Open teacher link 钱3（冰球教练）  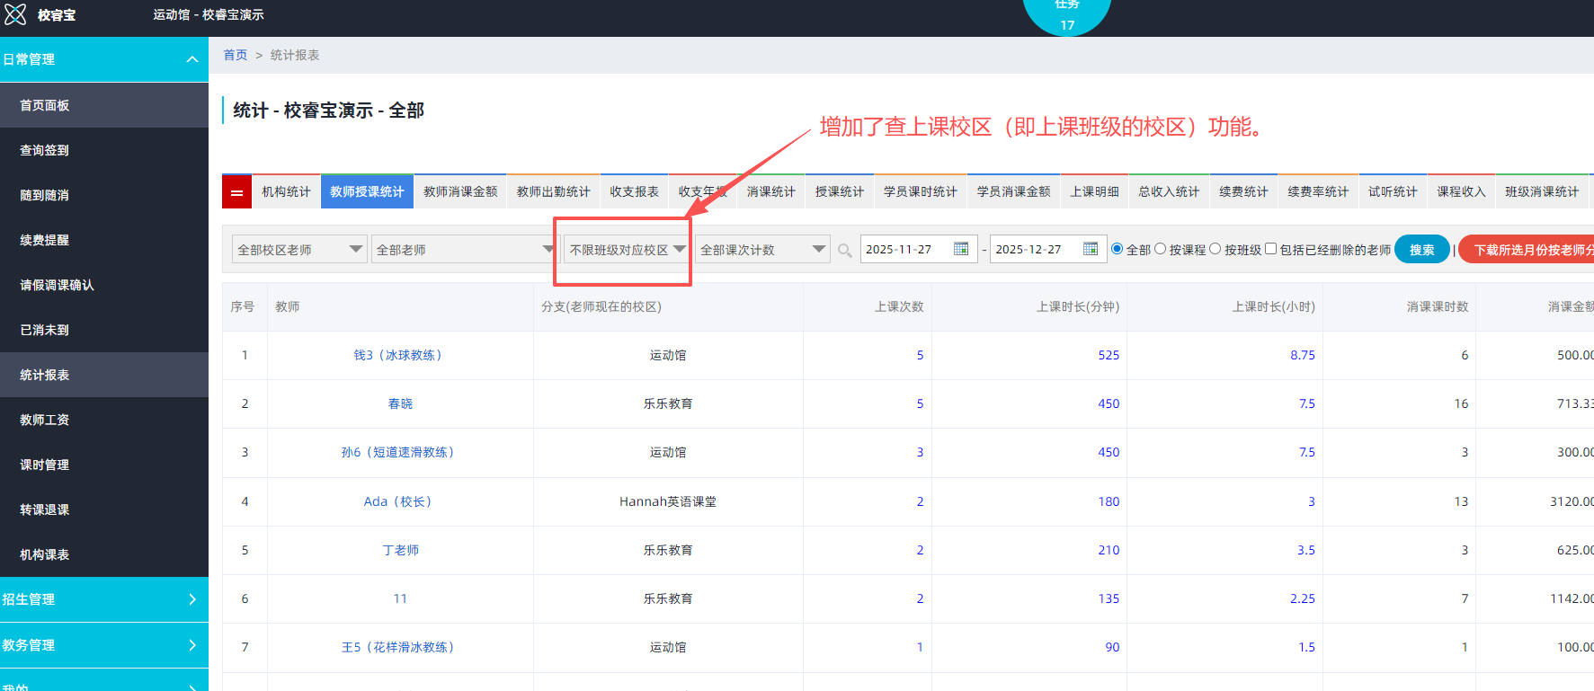pos(398,356)
